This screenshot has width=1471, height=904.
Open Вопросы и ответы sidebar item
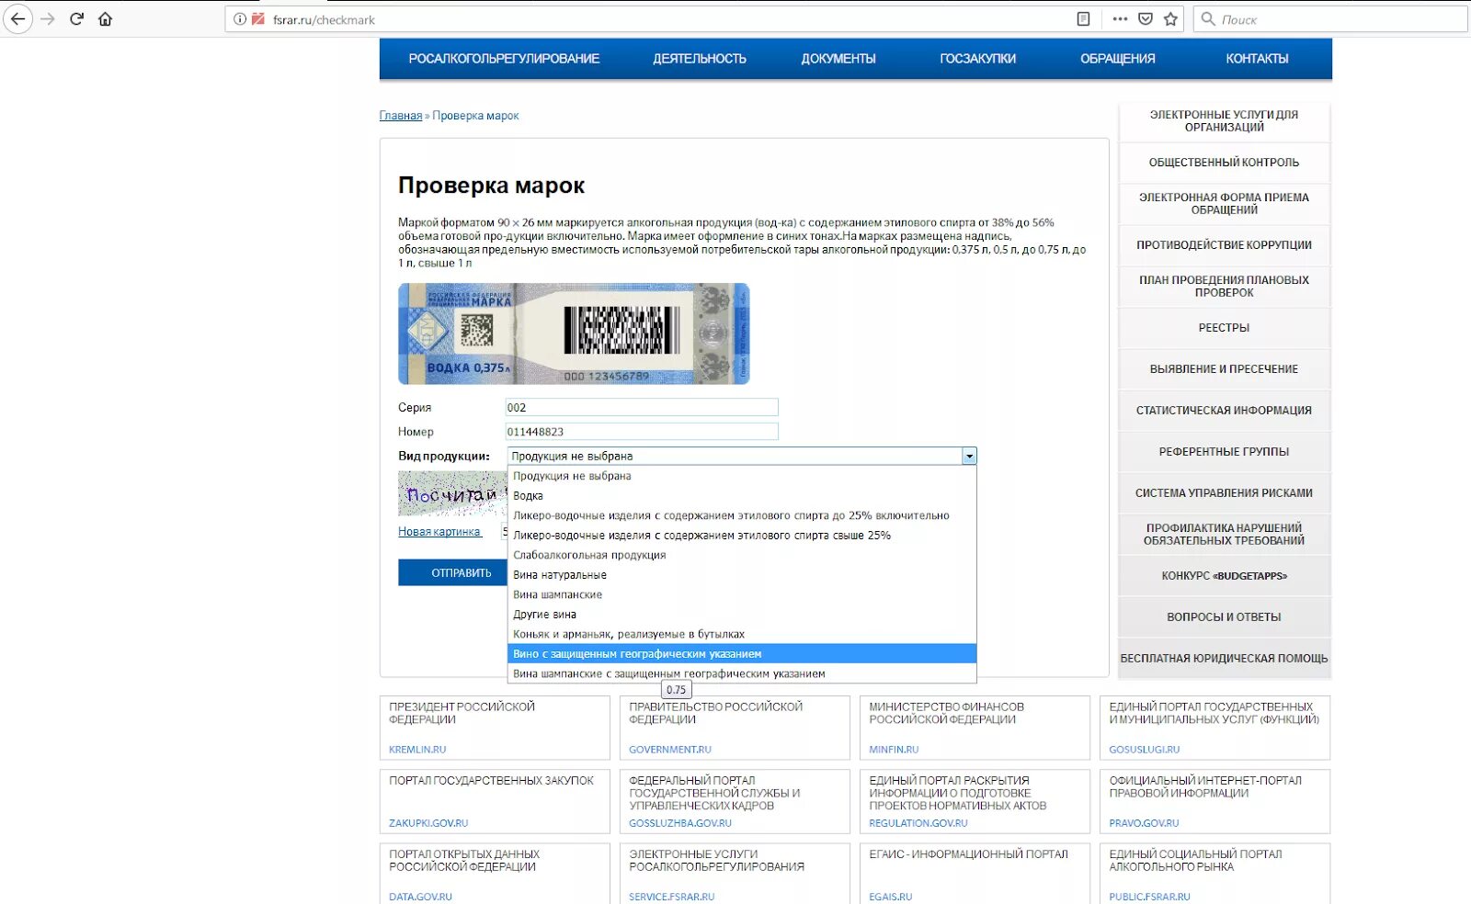[x=1224, y=617]
